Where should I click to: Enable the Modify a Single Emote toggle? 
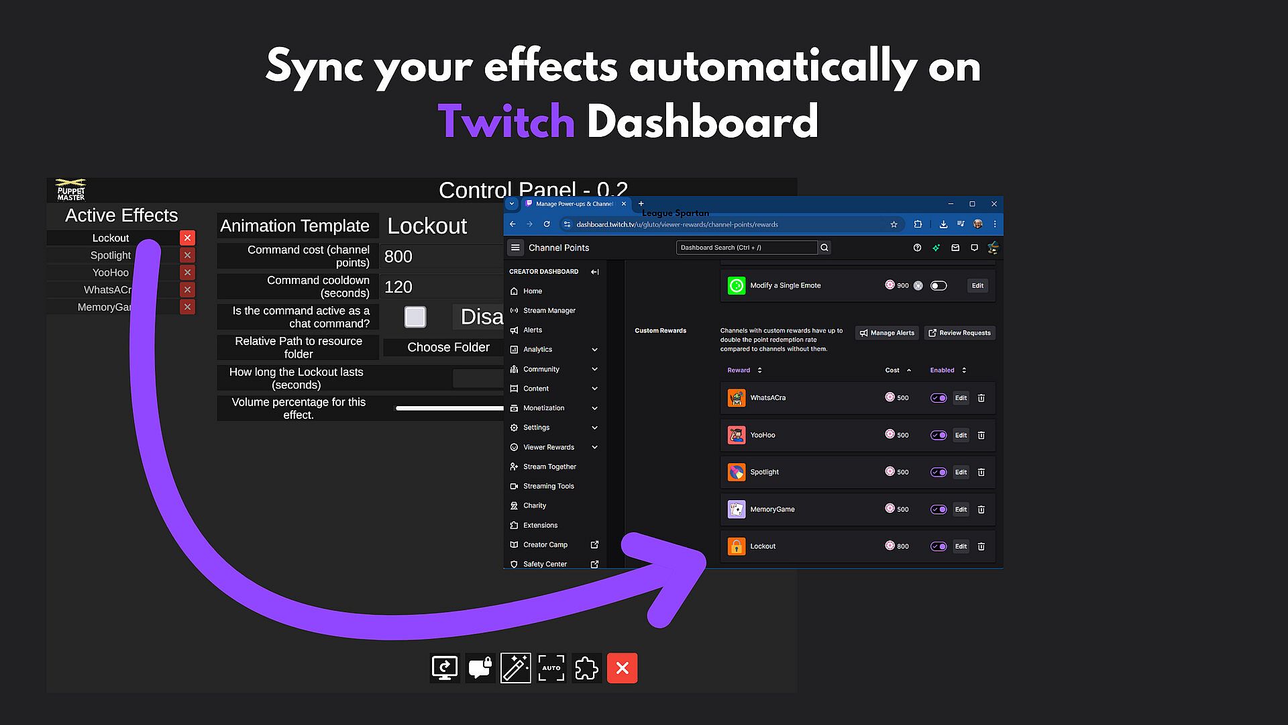(938, 286)
